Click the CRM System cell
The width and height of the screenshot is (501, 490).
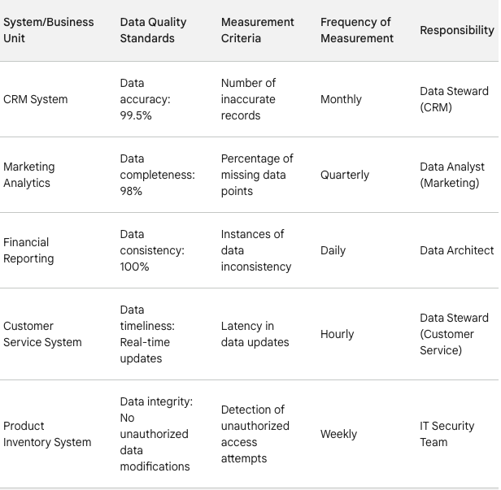click(36, 99)
